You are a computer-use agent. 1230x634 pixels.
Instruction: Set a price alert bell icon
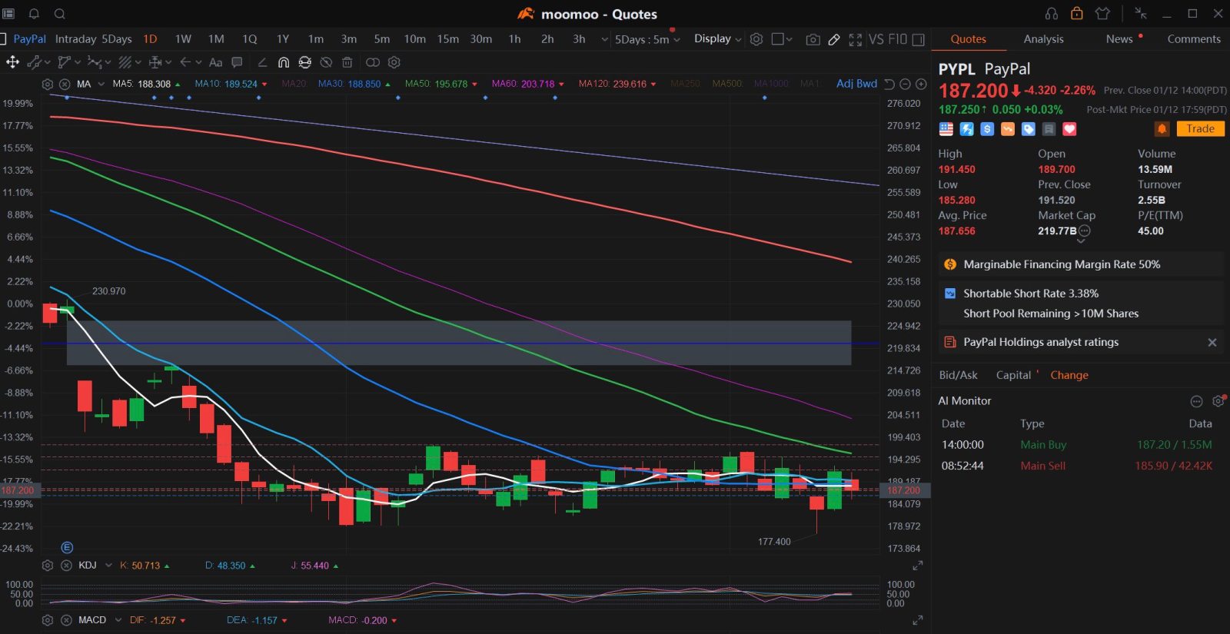click(x=1162, y=129)
